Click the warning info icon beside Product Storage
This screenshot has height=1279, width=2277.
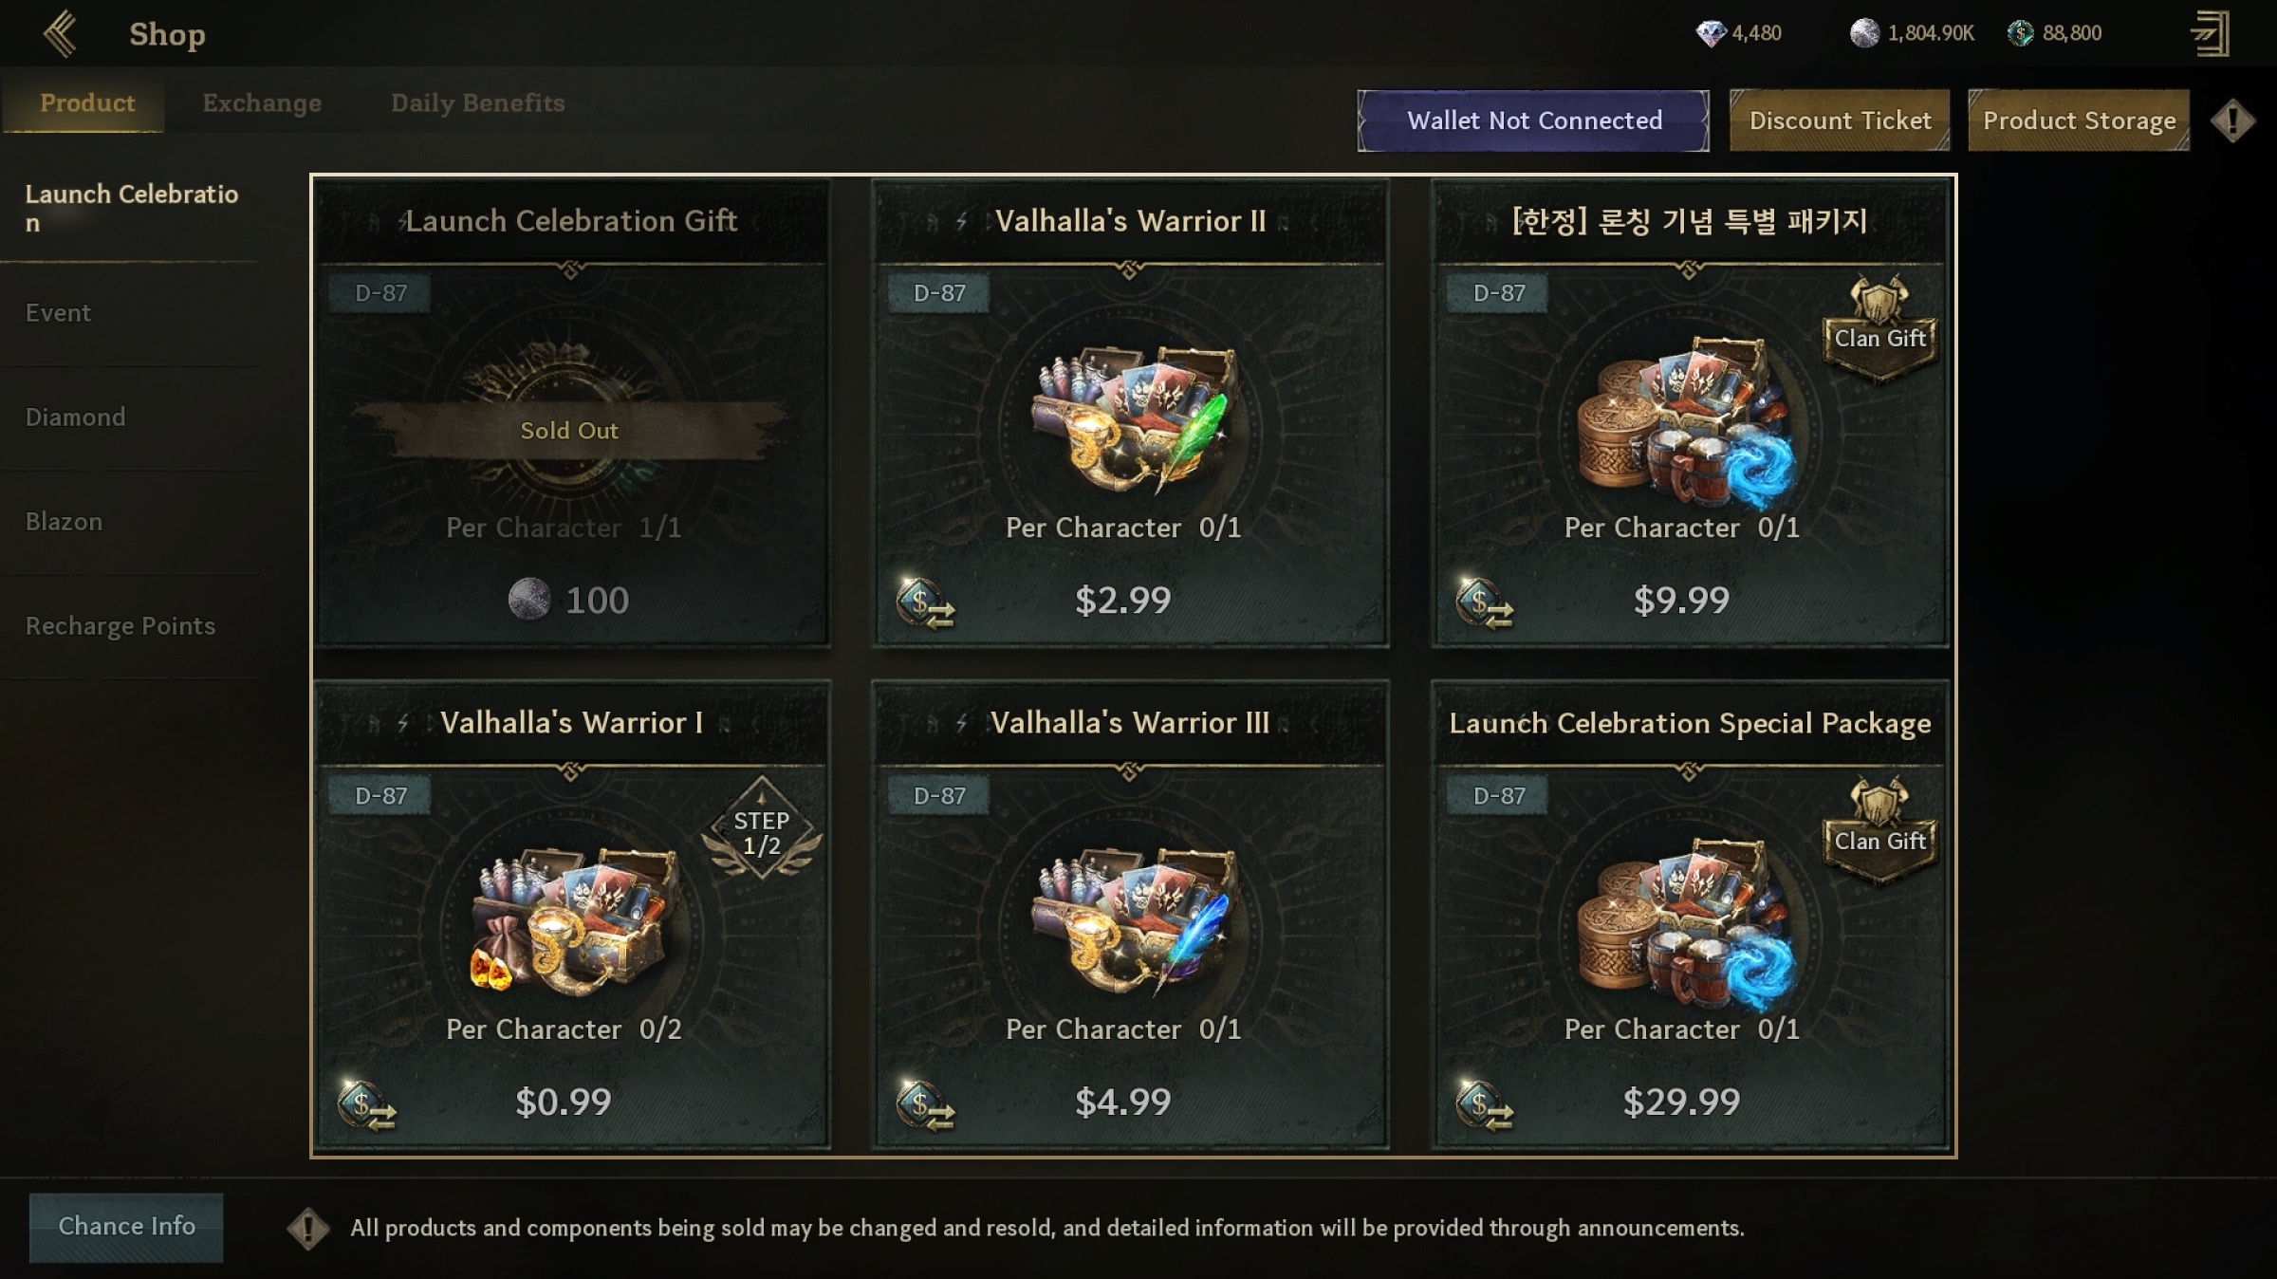tap(2232, 120)
